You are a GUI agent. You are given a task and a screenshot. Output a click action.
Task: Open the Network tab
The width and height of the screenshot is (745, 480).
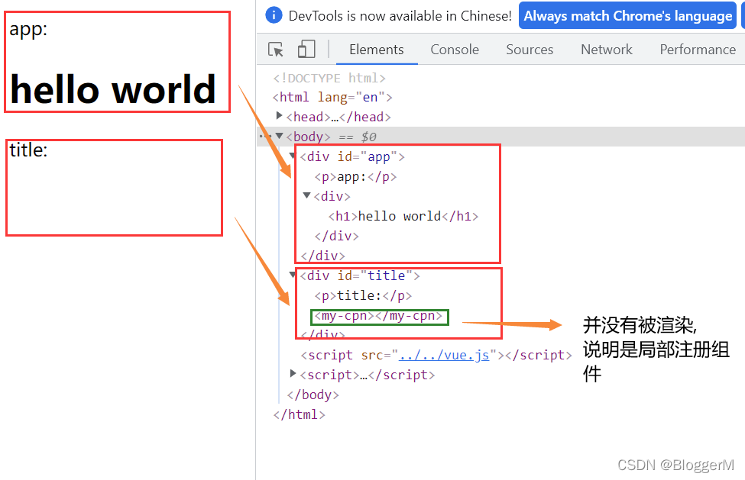coord(606,50)
